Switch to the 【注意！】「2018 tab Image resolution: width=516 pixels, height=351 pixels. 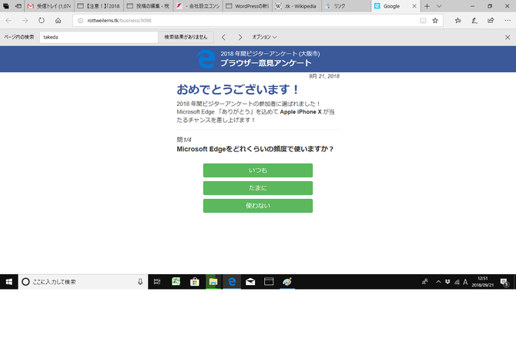[99, 6]
